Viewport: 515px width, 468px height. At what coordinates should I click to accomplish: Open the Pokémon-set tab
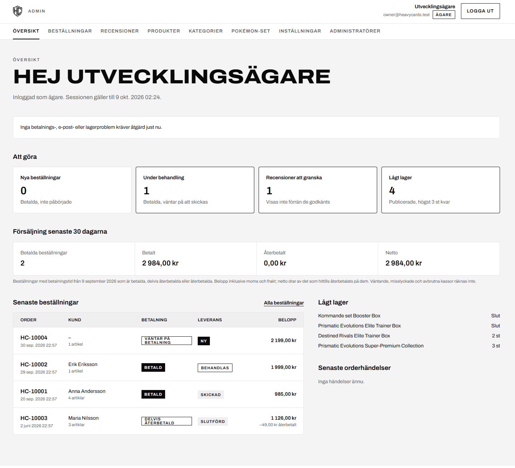click(x=251, y=31)
